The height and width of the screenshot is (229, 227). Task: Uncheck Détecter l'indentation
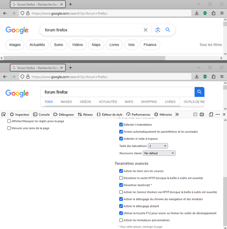tap(121, 125)
